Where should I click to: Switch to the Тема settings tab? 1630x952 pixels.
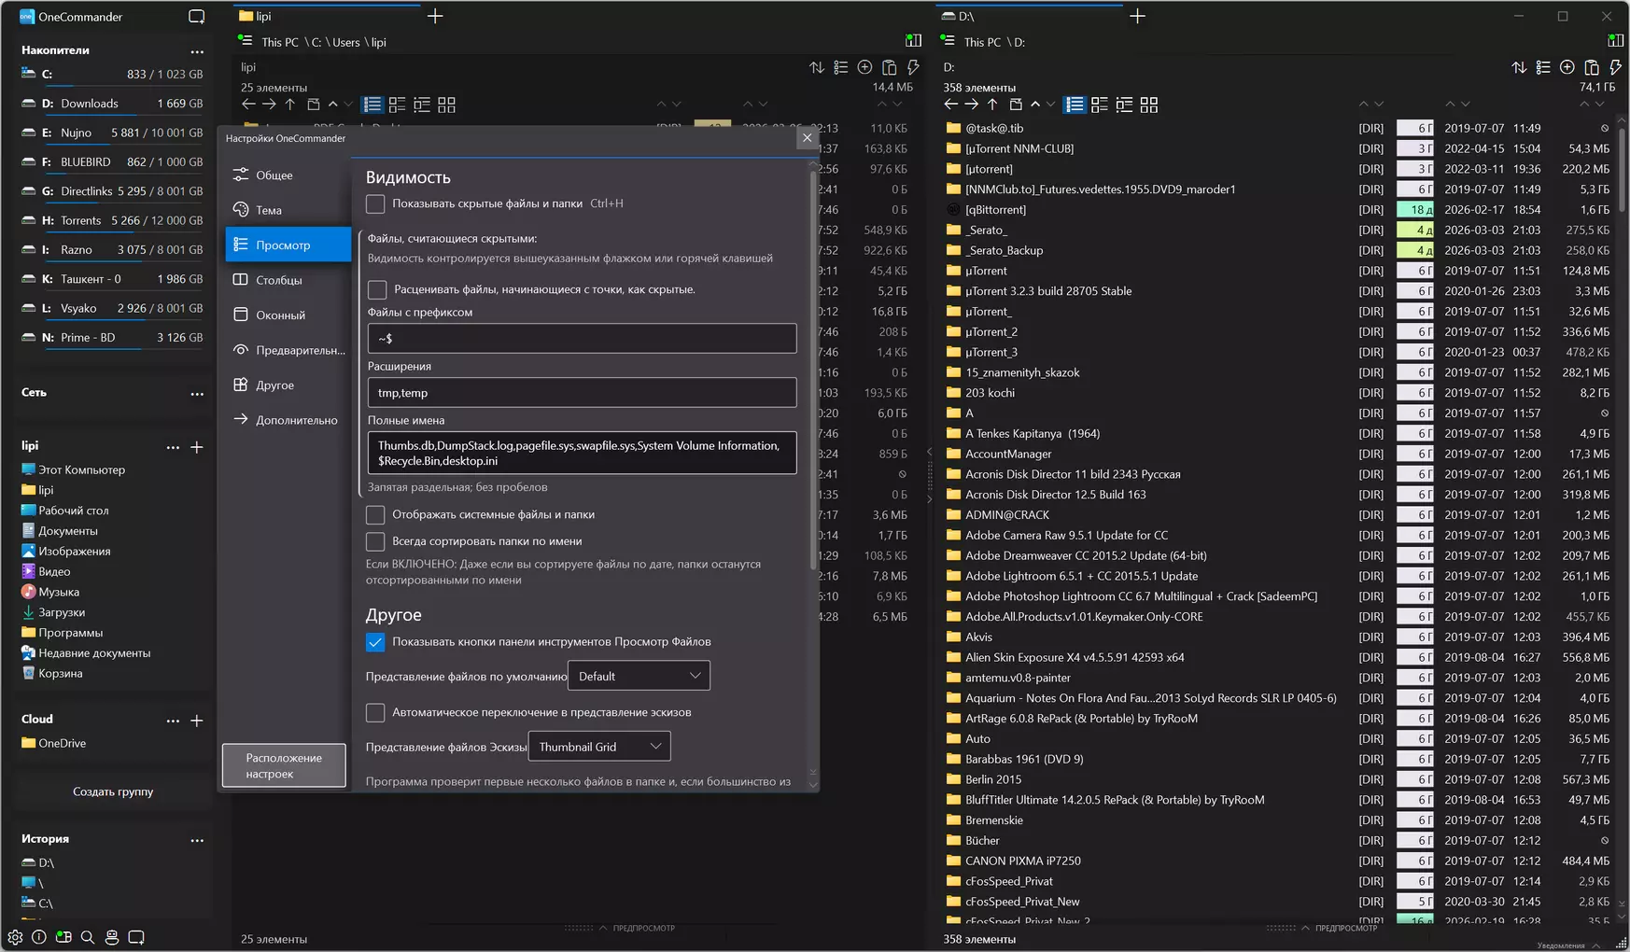click(269, 210)
